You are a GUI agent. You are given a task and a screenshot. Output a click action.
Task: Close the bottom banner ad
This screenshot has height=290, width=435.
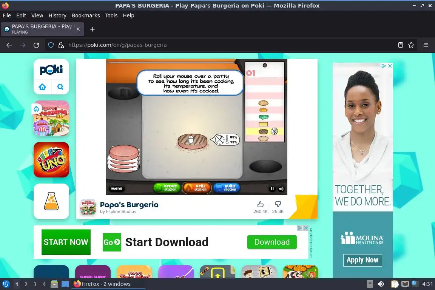click(305, 228)
